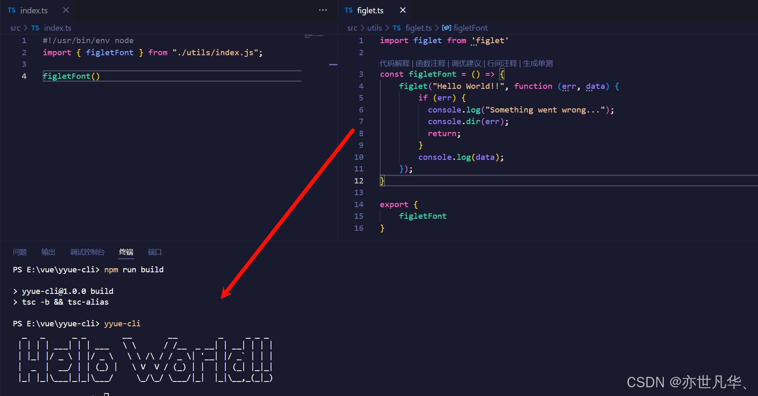Screen dimensions: 758x396
Task: Close the index.ts editor tab
Action: tap(66, 10)
